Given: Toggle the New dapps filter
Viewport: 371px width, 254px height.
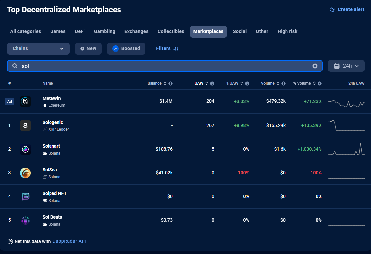Looking at the screenshot, I should [x=88, y=49].
